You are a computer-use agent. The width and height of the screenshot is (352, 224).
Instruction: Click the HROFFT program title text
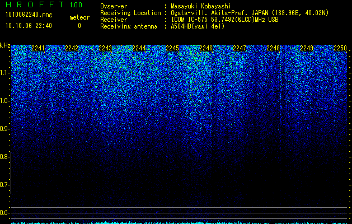click(x=35, y=4)
